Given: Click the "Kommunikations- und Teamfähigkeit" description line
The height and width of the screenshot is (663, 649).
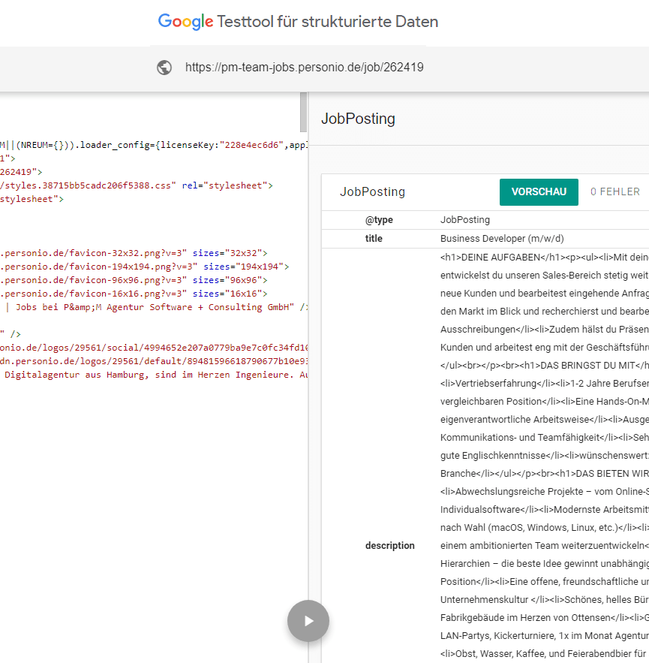Looking at the screenshot, I should [x=545, y=438].
